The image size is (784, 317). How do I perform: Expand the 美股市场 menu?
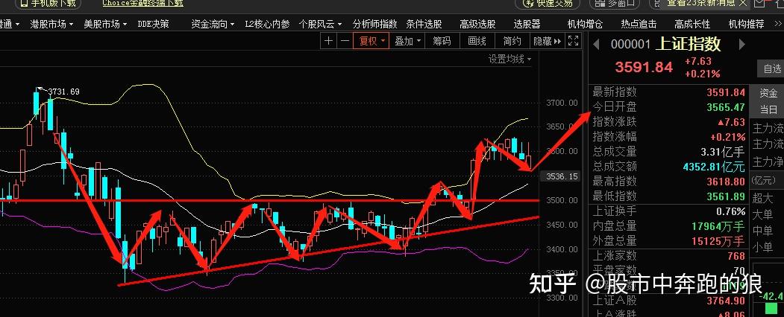105,24
